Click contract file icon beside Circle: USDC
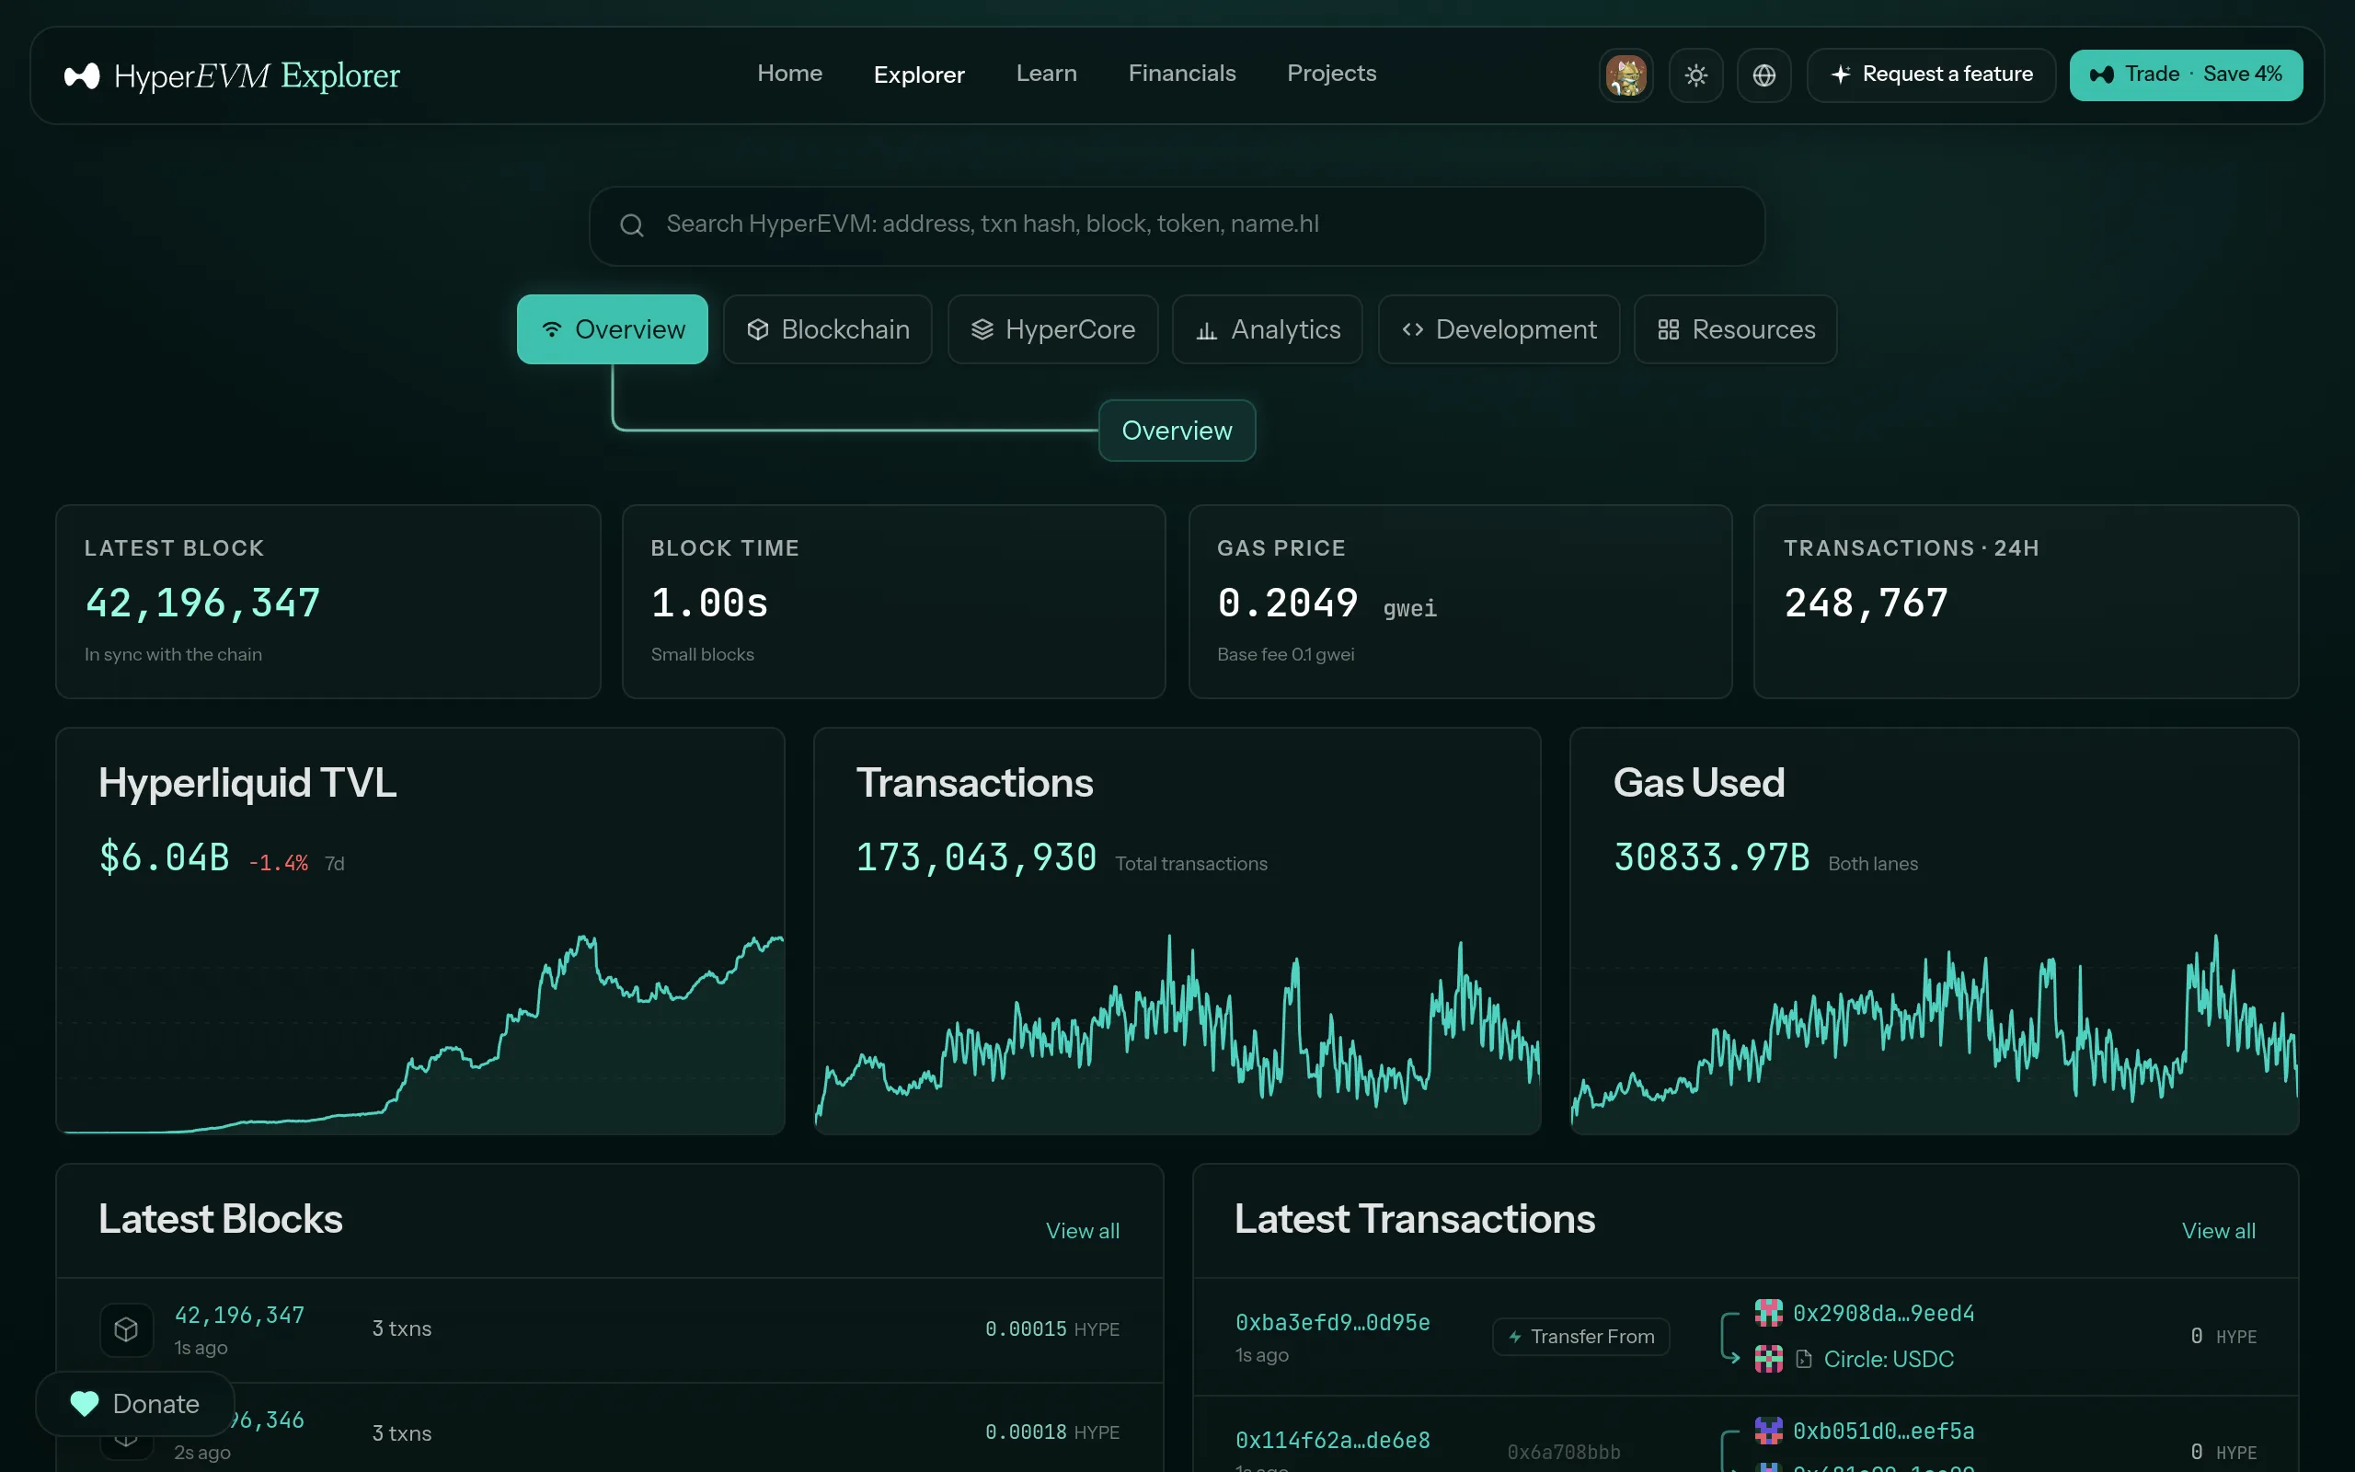The height and width of the screenshot is (1472, 2355). coord(1803,1359)
